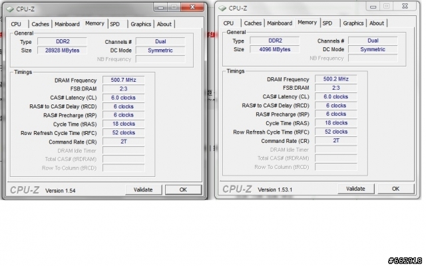Click CPU-Z title icon in left window

click(x=10, y=9)
